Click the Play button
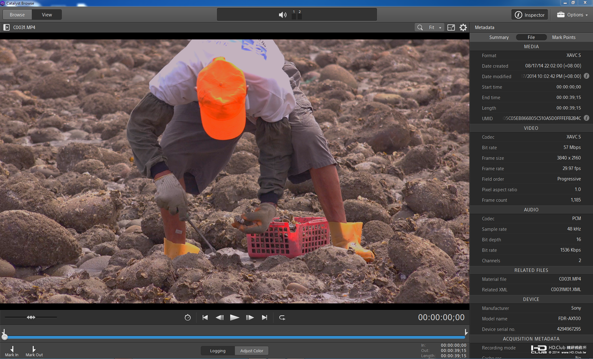Viewport: 593px width, 359px height. pyautogui.click(x=235, y=318)
